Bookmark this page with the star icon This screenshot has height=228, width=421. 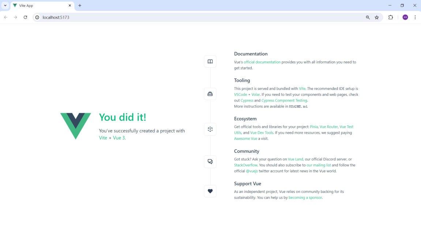pyautogui.click(x=377, y=17)
